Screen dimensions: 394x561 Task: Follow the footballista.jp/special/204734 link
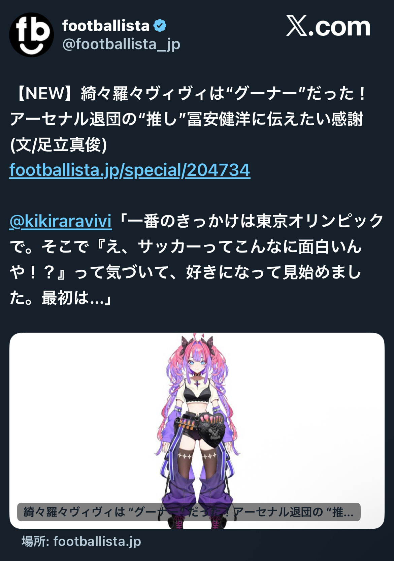(x=130, y=170)
